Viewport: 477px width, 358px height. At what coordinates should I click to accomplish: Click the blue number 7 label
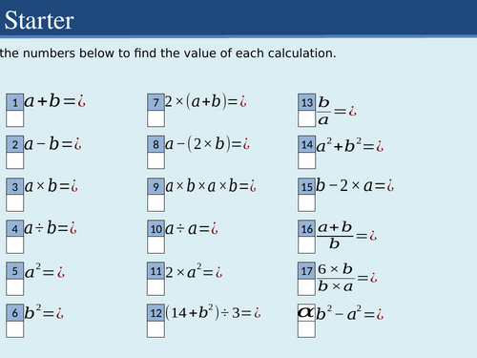pyautogui.click(x=156, y=102)
